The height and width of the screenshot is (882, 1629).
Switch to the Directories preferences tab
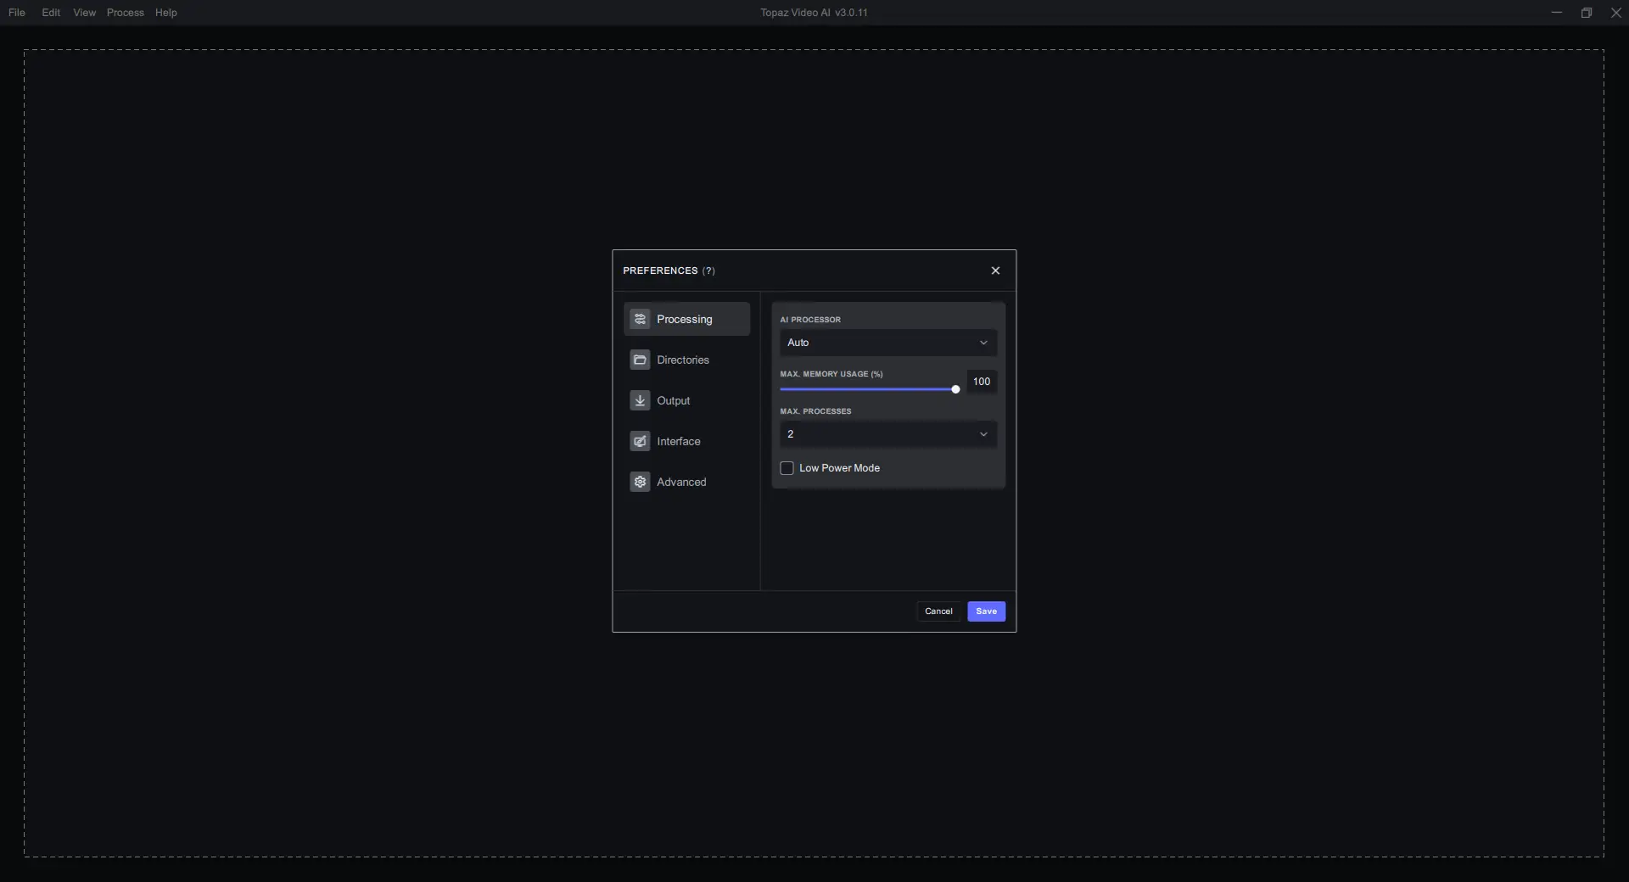[x=686, y=360]
